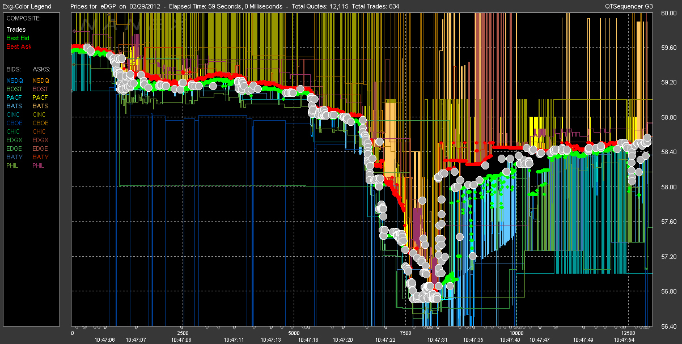Click EDGE in the asks column

[x=41, y=148]
